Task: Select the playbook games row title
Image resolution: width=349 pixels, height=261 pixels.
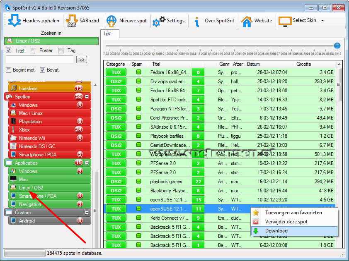Action: coord(166,182)
